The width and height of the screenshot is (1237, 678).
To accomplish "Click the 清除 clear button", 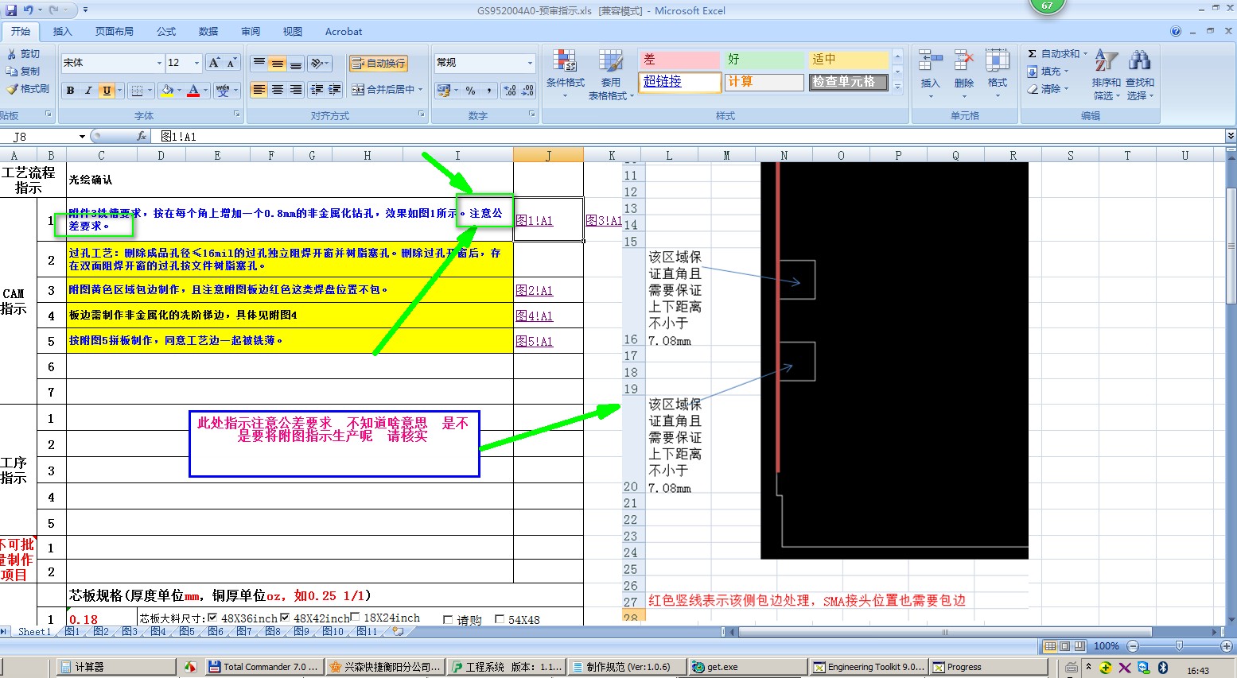I will [x=1049, y=89].
